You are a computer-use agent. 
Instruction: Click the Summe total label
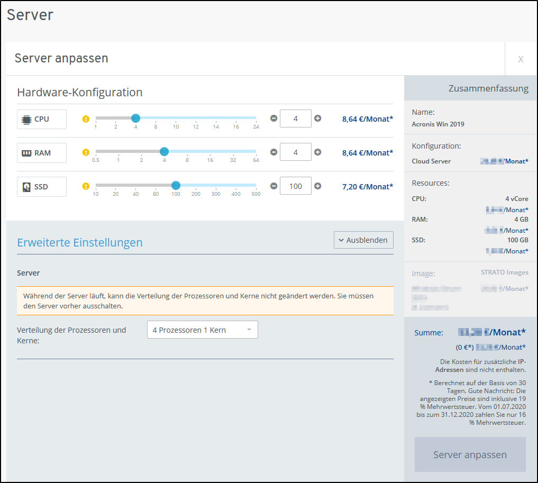tap(428, 333)
